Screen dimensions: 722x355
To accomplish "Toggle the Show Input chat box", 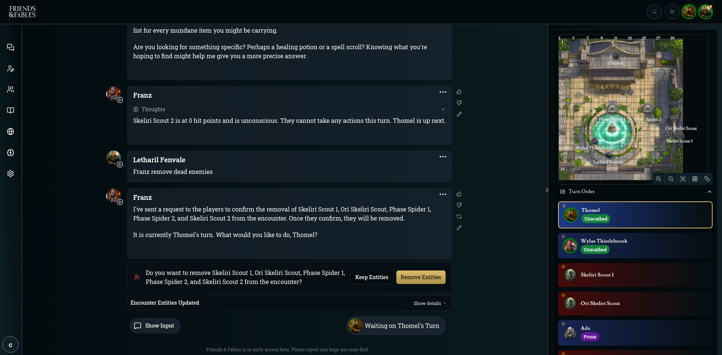I will click(155, 326).
